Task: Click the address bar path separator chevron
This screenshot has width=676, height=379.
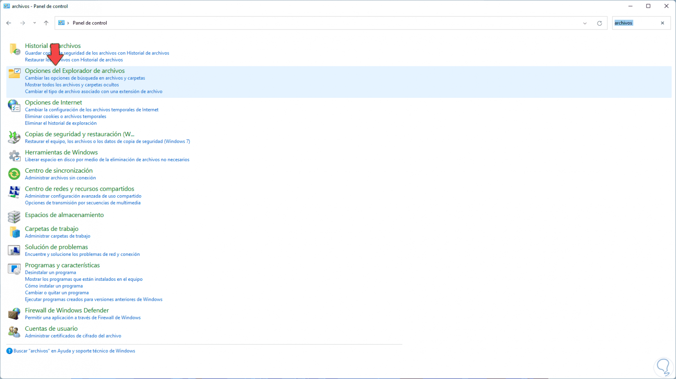Action: point(68,23)
